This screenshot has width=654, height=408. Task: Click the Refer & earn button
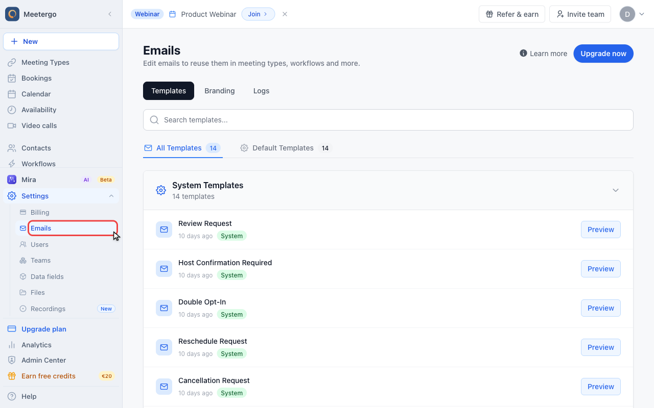click(x=512, y=14)
